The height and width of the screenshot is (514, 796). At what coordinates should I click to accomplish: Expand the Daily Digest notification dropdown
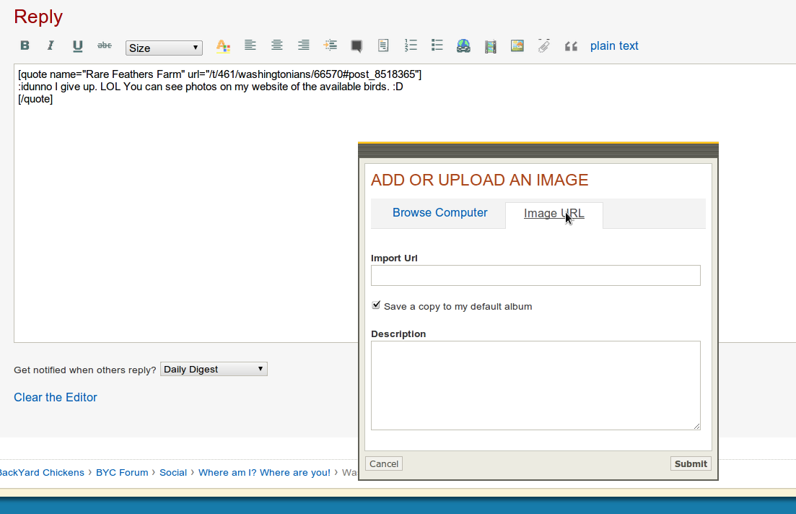214,369
